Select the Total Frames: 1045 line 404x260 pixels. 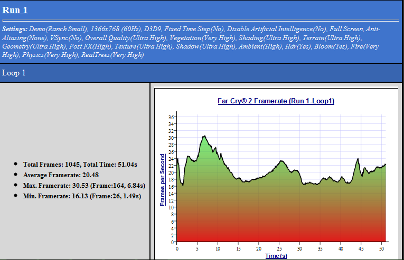tap(80, 165)
